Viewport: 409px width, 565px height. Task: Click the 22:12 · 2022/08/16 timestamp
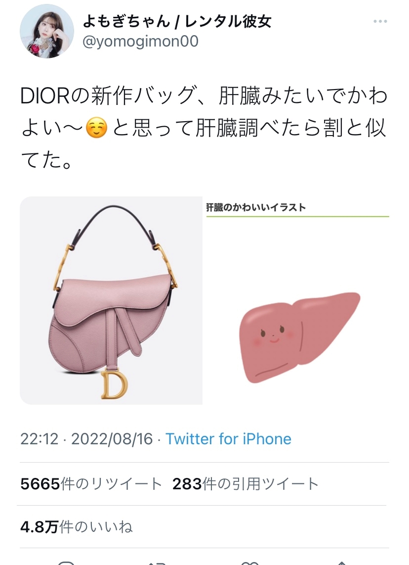tap(87, 439)
